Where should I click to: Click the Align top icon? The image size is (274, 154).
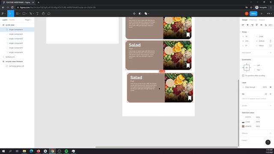(257, 25)
